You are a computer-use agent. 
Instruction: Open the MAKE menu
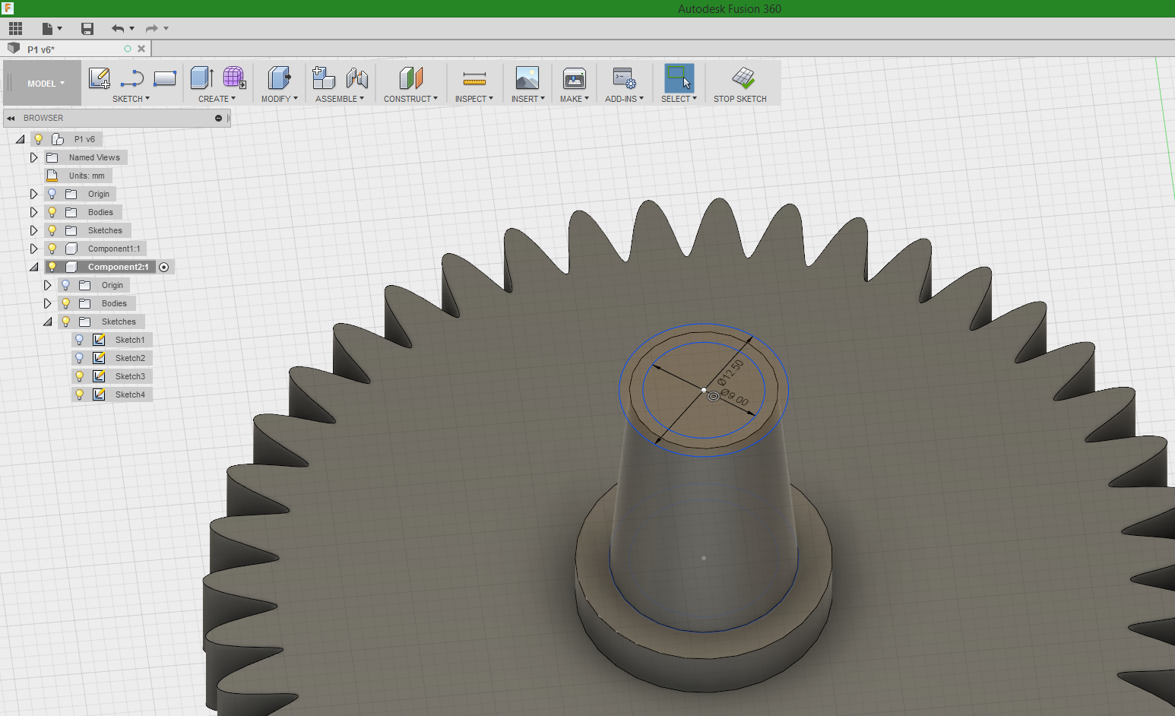click(575, 99)
